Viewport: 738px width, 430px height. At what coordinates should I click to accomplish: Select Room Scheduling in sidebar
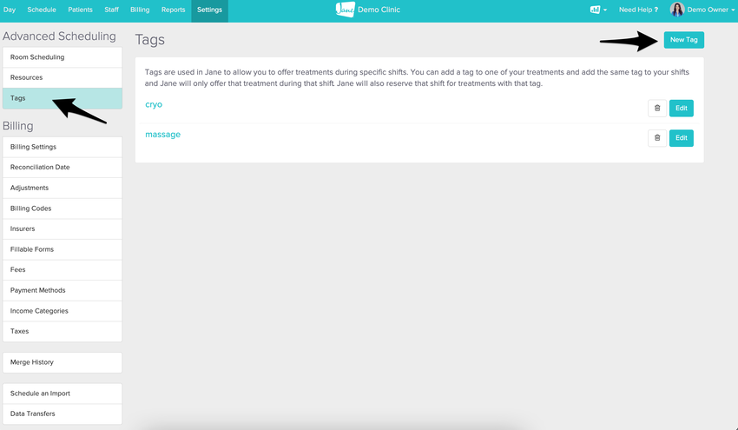click(x=62, y=57)
